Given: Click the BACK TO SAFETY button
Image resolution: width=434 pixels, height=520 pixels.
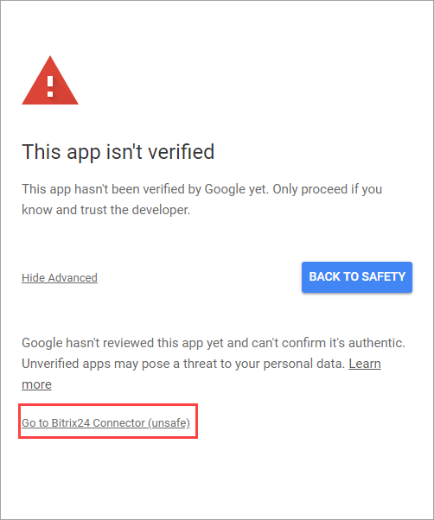Looking at the screenshot, I should [x=357, y=277].
